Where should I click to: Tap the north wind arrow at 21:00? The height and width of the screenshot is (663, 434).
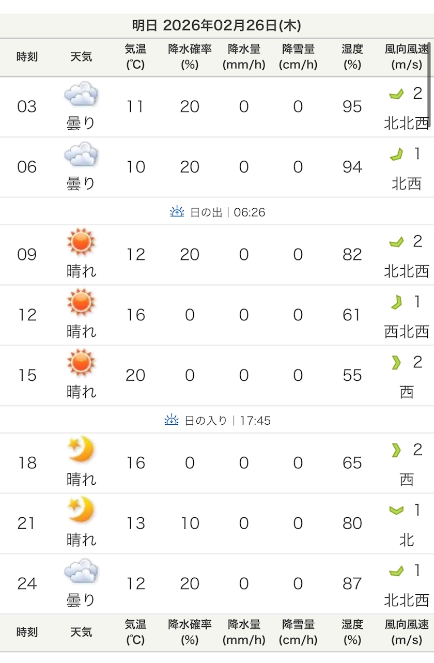[x=396, y=511]
